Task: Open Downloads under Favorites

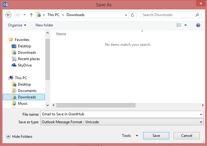Action: click(x=27, y=53)
